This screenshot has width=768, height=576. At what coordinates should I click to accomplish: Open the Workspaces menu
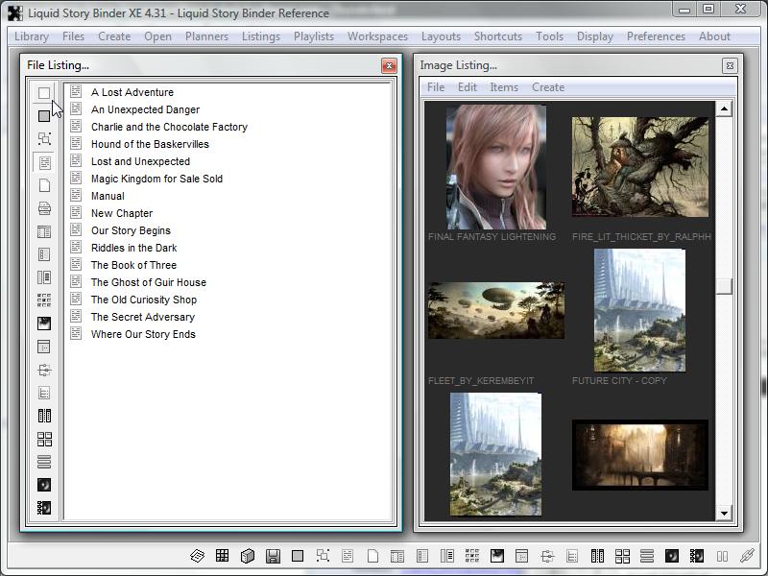(377, 36)
